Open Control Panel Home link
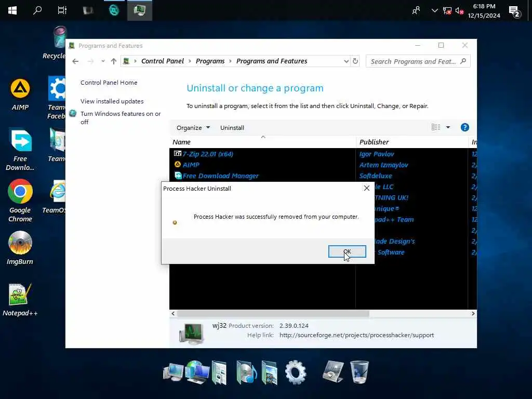The width and height of the screenshot is (532, 399). click(x=109, y=83)
